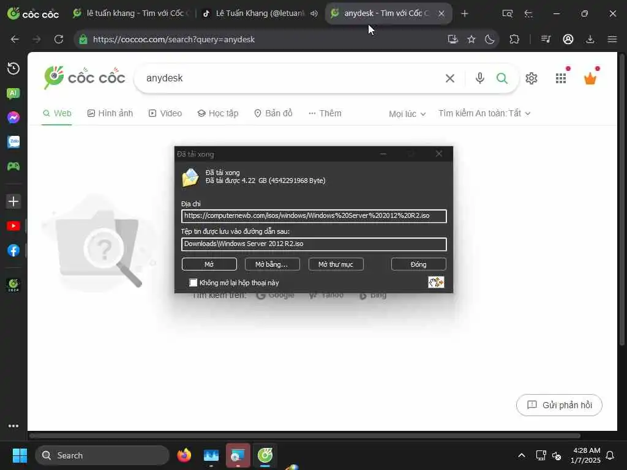This screenshot has width=627, height=470.
Task: Open the 'Thêm' more options menu
Action: [x=325, y=113]
